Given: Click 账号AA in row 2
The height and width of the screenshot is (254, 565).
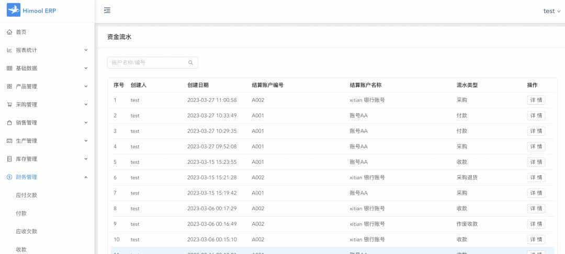Looking at the screenshot, I should pyautogui.click(x=359, y=116).
